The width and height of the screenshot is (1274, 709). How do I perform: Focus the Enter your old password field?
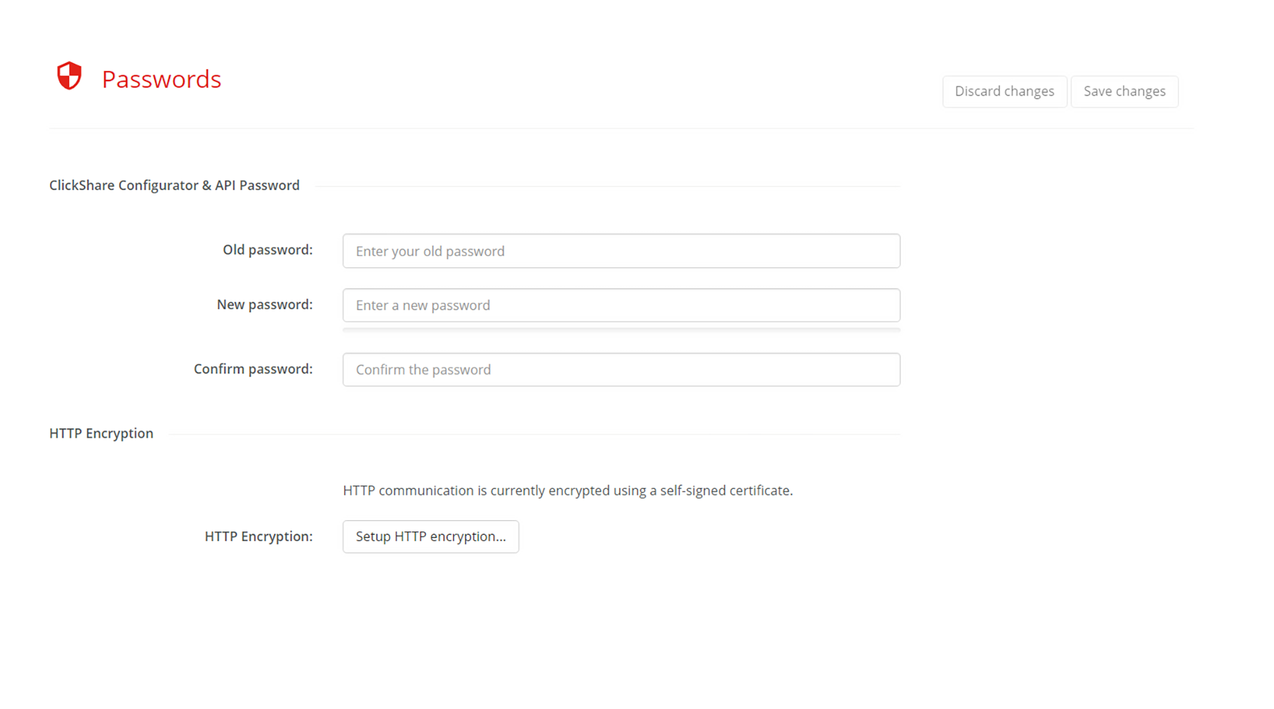tap(621, 251)
